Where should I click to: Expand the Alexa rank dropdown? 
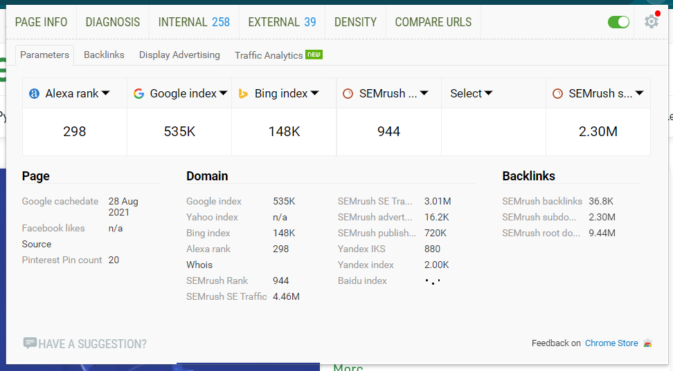[106, 93]
